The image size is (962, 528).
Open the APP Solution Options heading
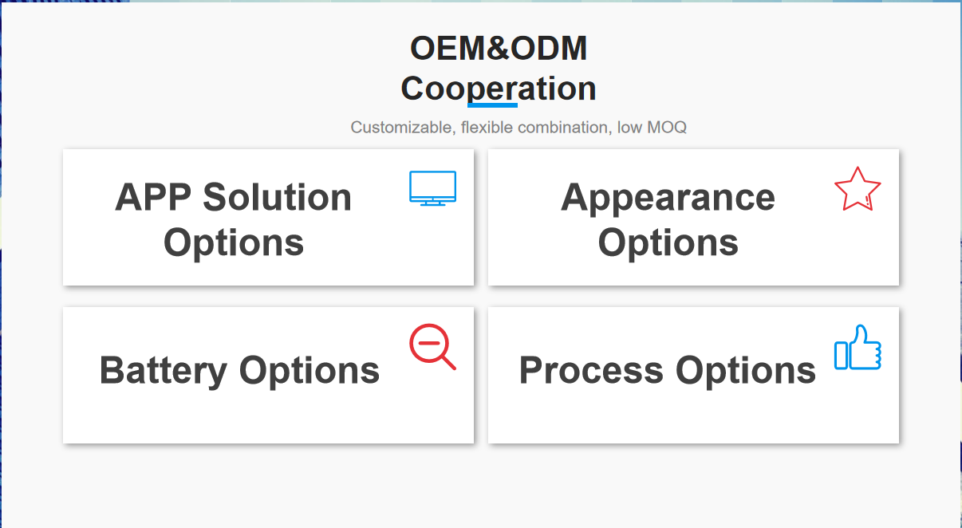click(234, 219)
